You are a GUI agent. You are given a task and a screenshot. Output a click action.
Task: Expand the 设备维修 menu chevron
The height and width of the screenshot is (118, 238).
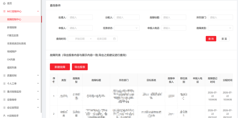click(x=38, y=100)
